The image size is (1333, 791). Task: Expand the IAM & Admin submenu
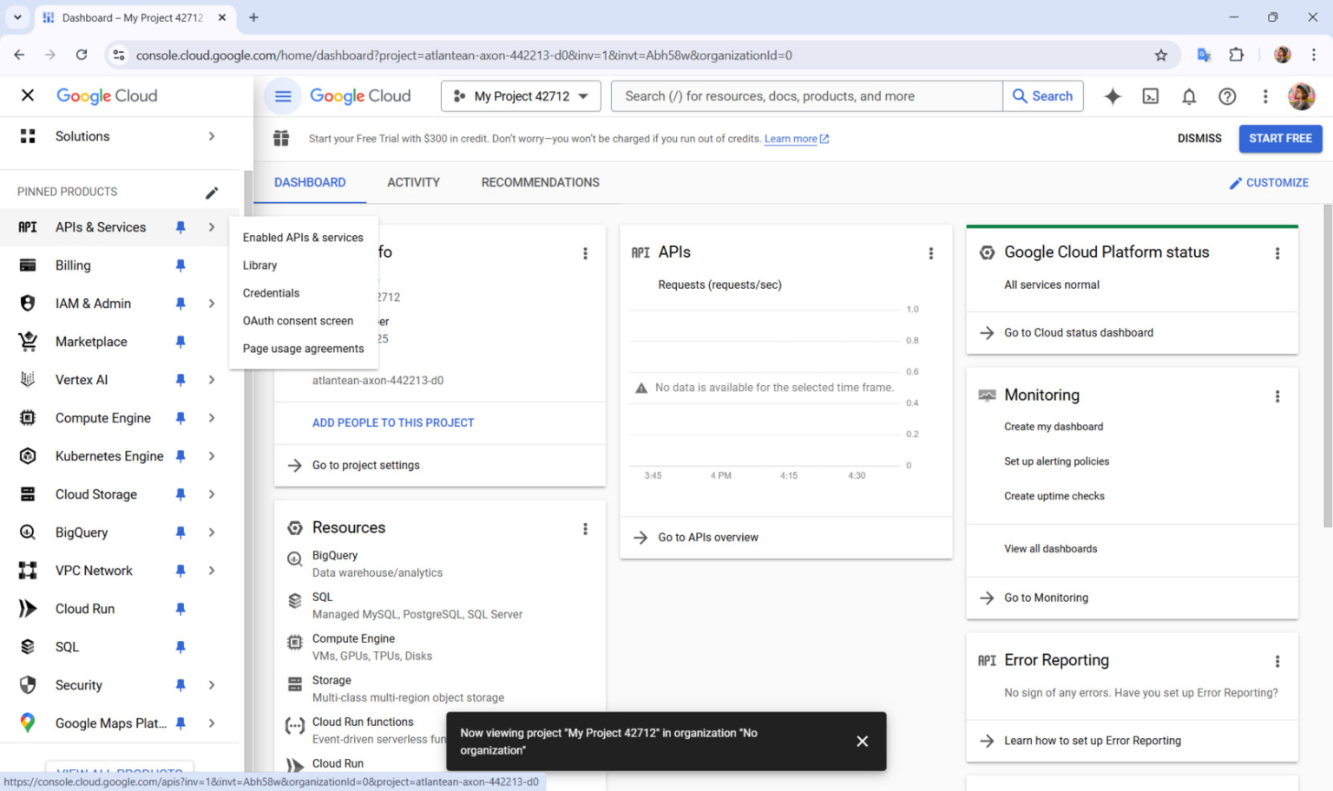[x=212, y=303]
